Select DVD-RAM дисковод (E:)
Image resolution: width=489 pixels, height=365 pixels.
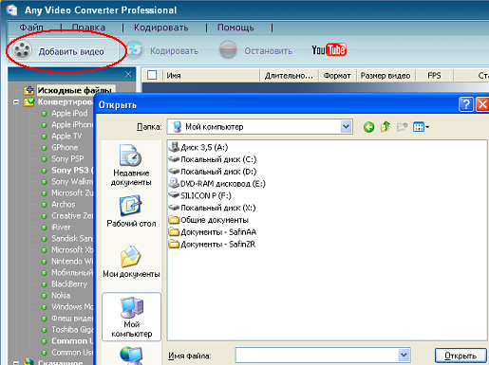click(x=216, y=184)
